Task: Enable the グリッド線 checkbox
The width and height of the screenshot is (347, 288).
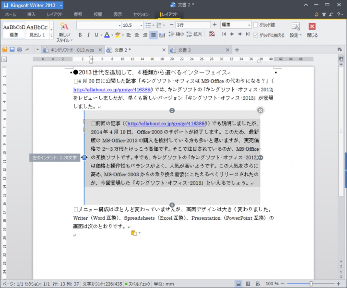Action: pyautogui.click(x=255, y=25)
